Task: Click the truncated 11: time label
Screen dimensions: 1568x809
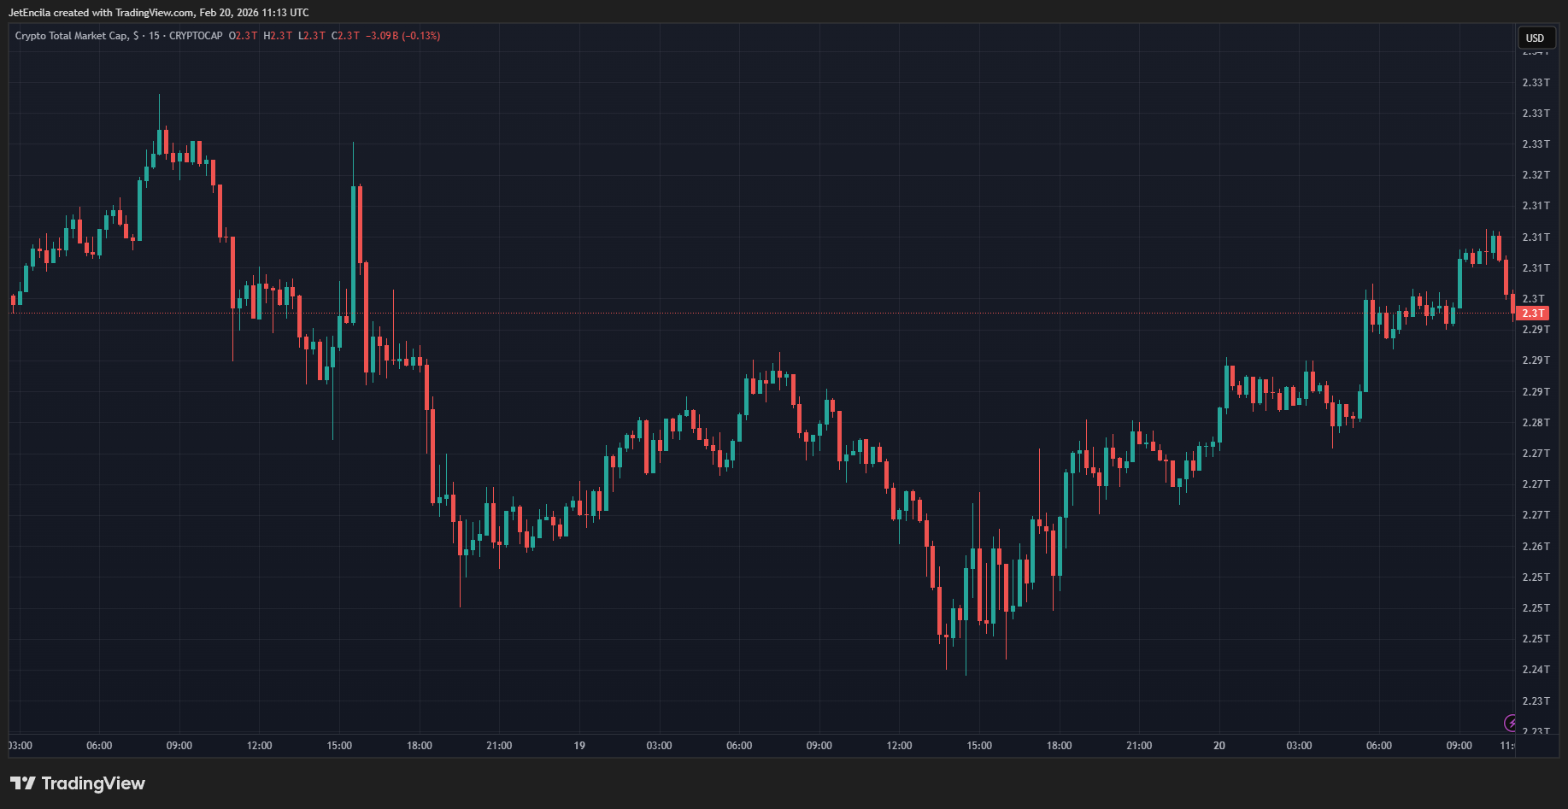Action: click(1506, 746)
